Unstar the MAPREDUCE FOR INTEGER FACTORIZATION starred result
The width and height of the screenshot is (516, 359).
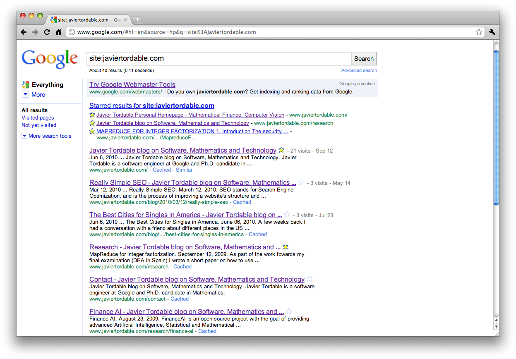[x=92, y=132]
